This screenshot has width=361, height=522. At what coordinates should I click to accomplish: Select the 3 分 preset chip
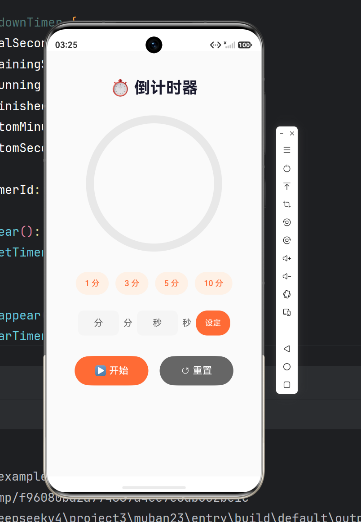[132, 283]
